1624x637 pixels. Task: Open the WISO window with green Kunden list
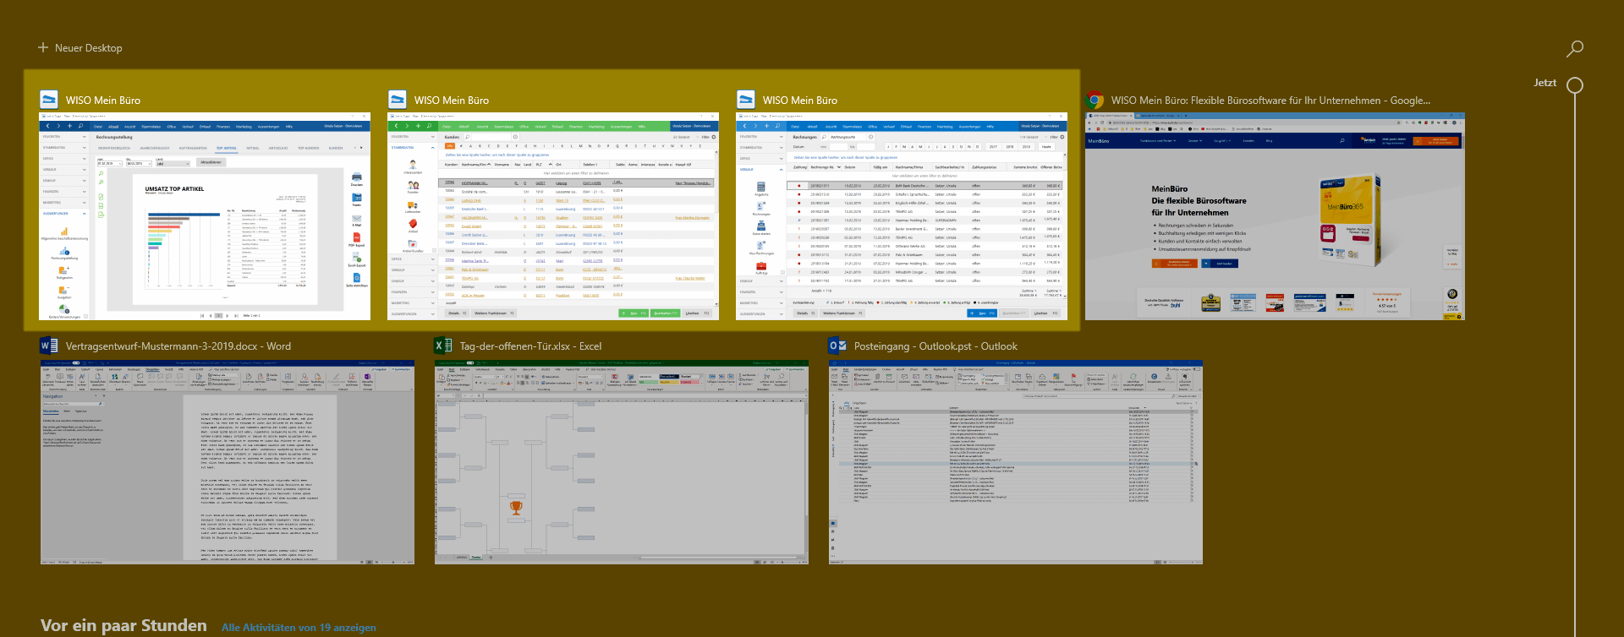[553, 216]
